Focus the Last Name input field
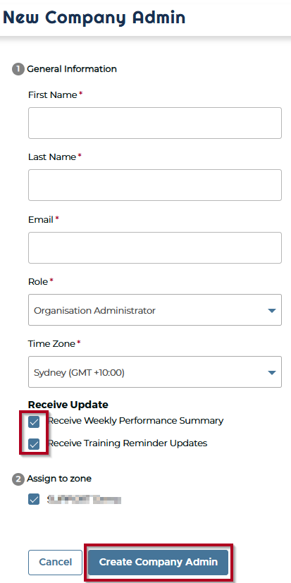 pyautogui.click(x=154, y=185)
